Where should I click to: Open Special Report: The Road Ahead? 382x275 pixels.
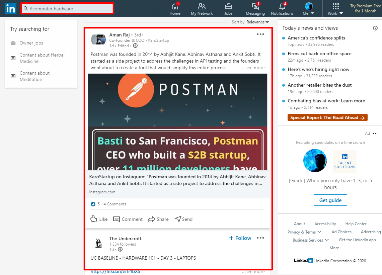click(327, 117)
